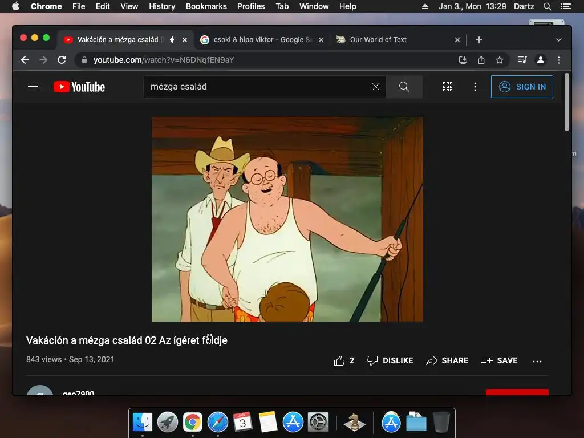Go to the YouTube home logo
Screen dimensions: 584x438
coord(79,87)
